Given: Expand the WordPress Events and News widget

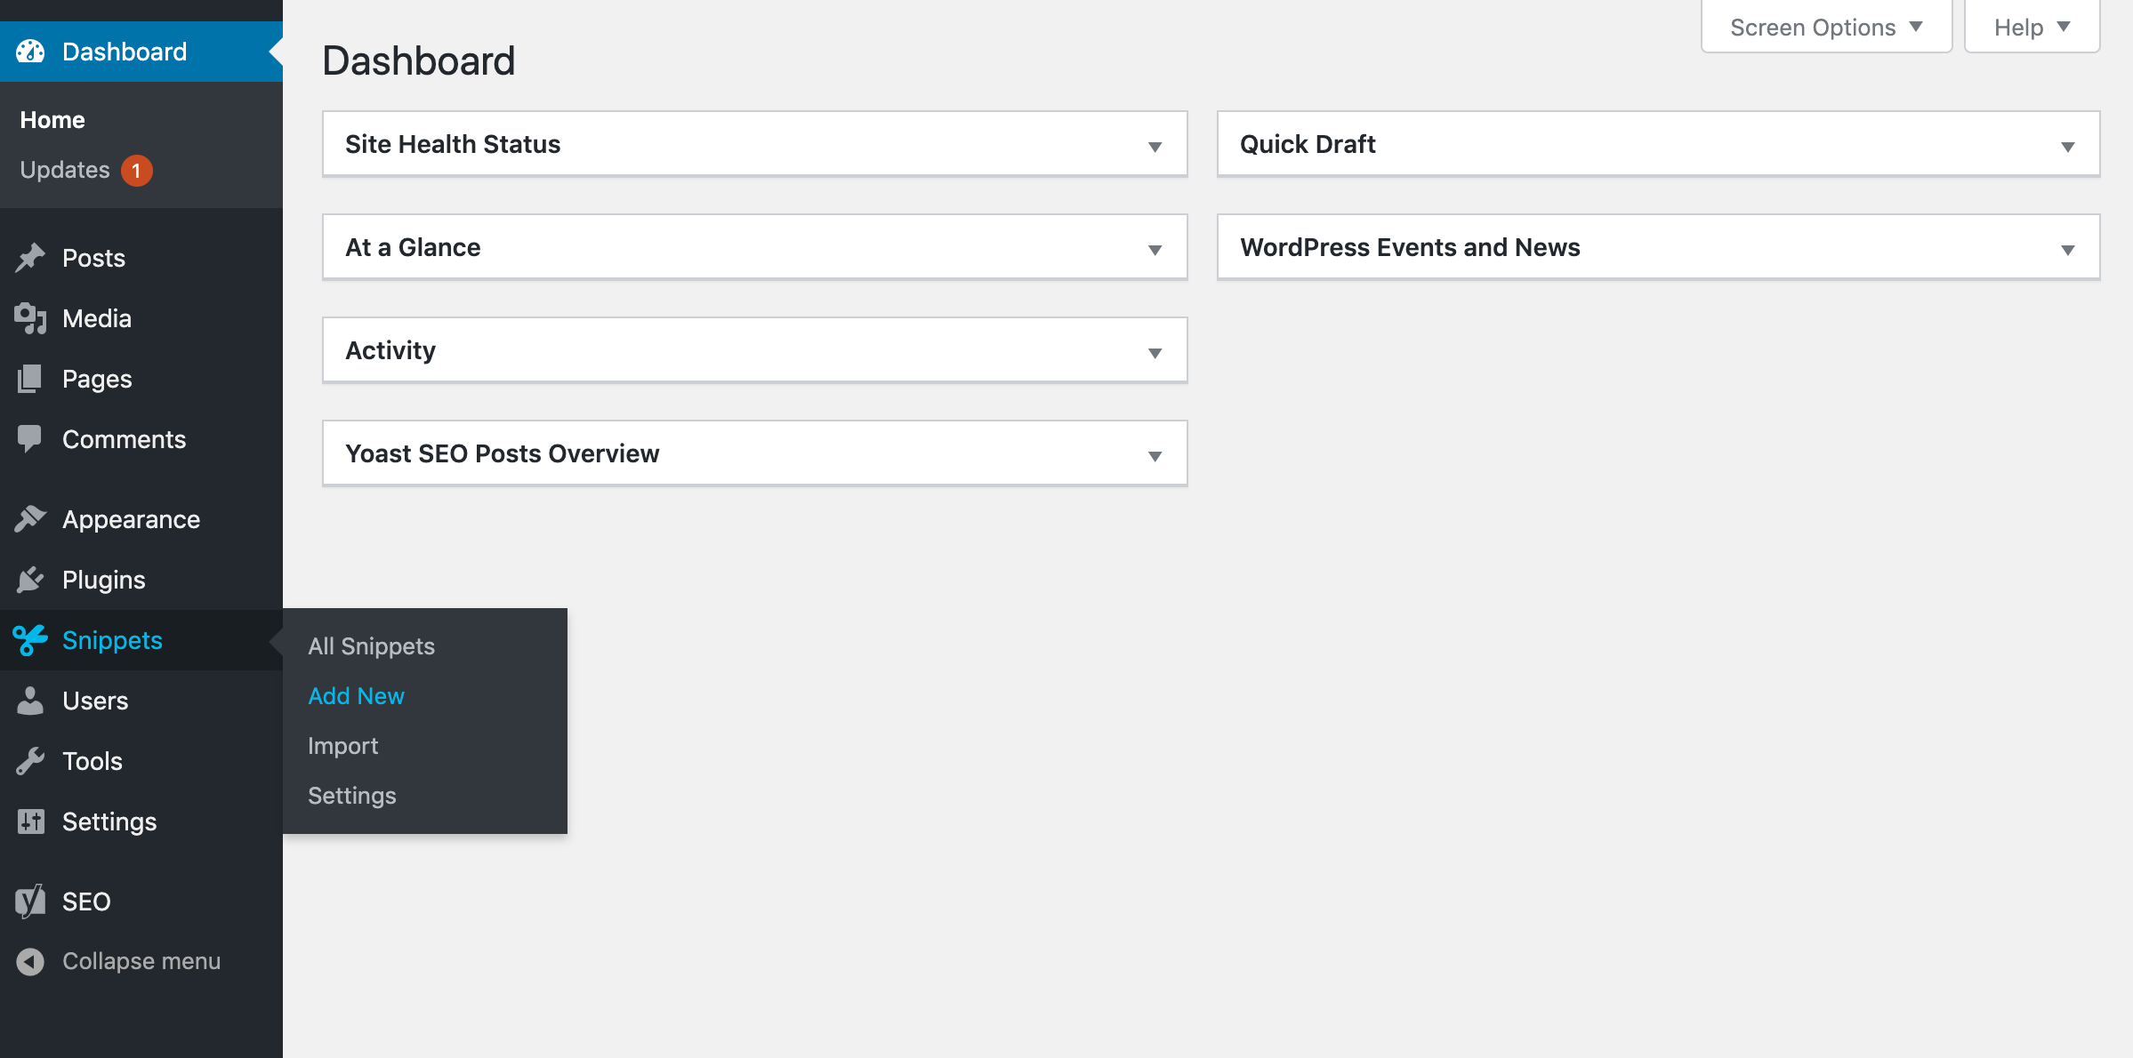Looking at the screenshot, I should pyautogui.click(x=2069, y=249).
